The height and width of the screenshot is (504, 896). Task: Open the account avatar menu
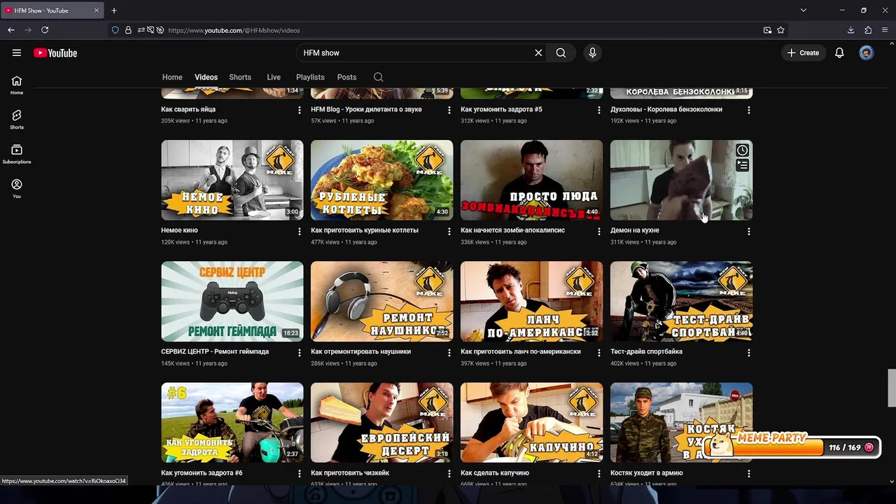[867, 52]
